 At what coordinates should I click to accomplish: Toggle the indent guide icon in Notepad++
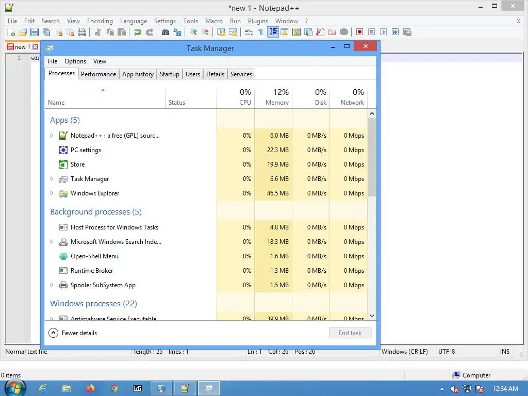273,32
